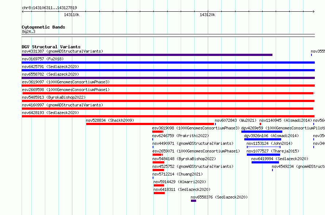This screenshot has width=325, height=215.
Task: Click the blue bar under nsv1077527
Action: coord(263,155)
